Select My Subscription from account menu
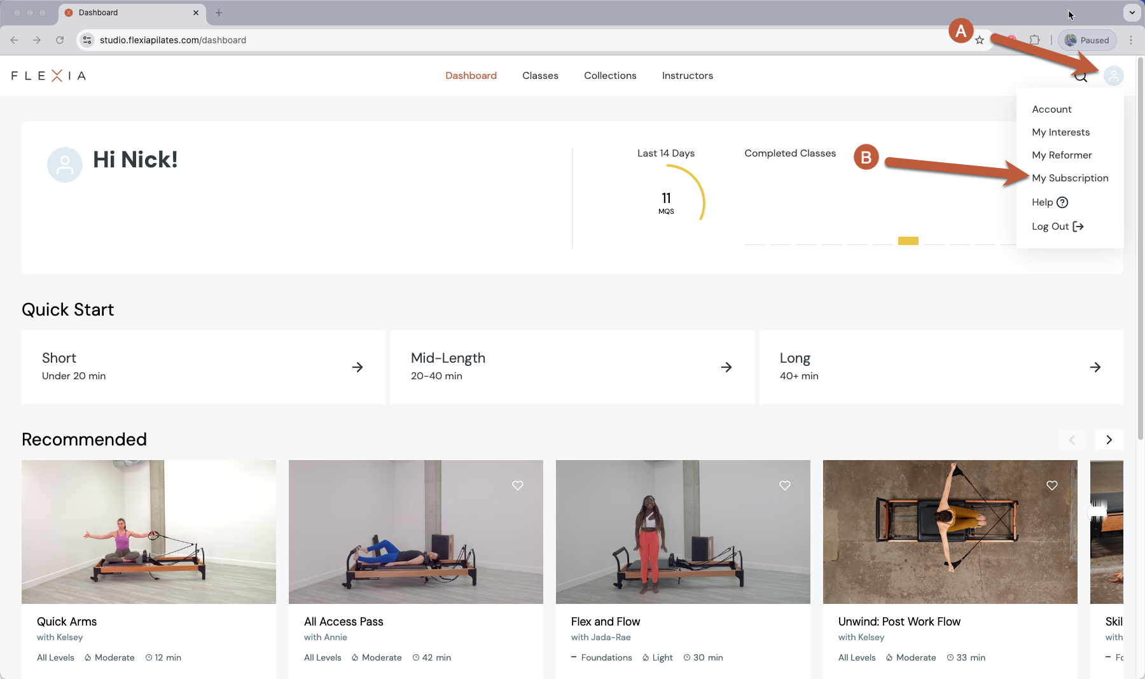This screenshot has height=679, width=1145. (x=1070, y=178)
